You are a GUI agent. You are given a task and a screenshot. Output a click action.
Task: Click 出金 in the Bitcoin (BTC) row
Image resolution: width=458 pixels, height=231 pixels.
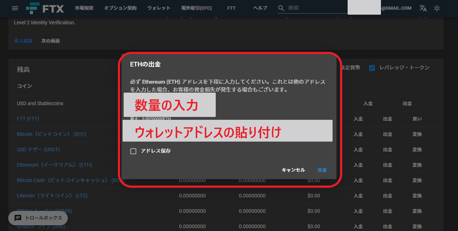[x=388, y=134]
